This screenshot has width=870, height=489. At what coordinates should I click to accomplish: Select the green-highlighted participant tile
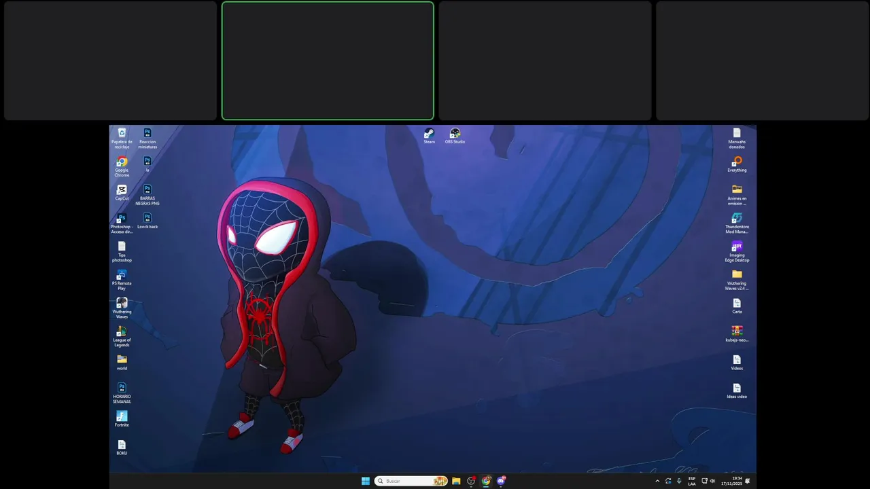pos(328,60)
